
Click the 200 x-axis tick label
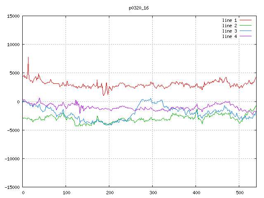tap(109, 193)
